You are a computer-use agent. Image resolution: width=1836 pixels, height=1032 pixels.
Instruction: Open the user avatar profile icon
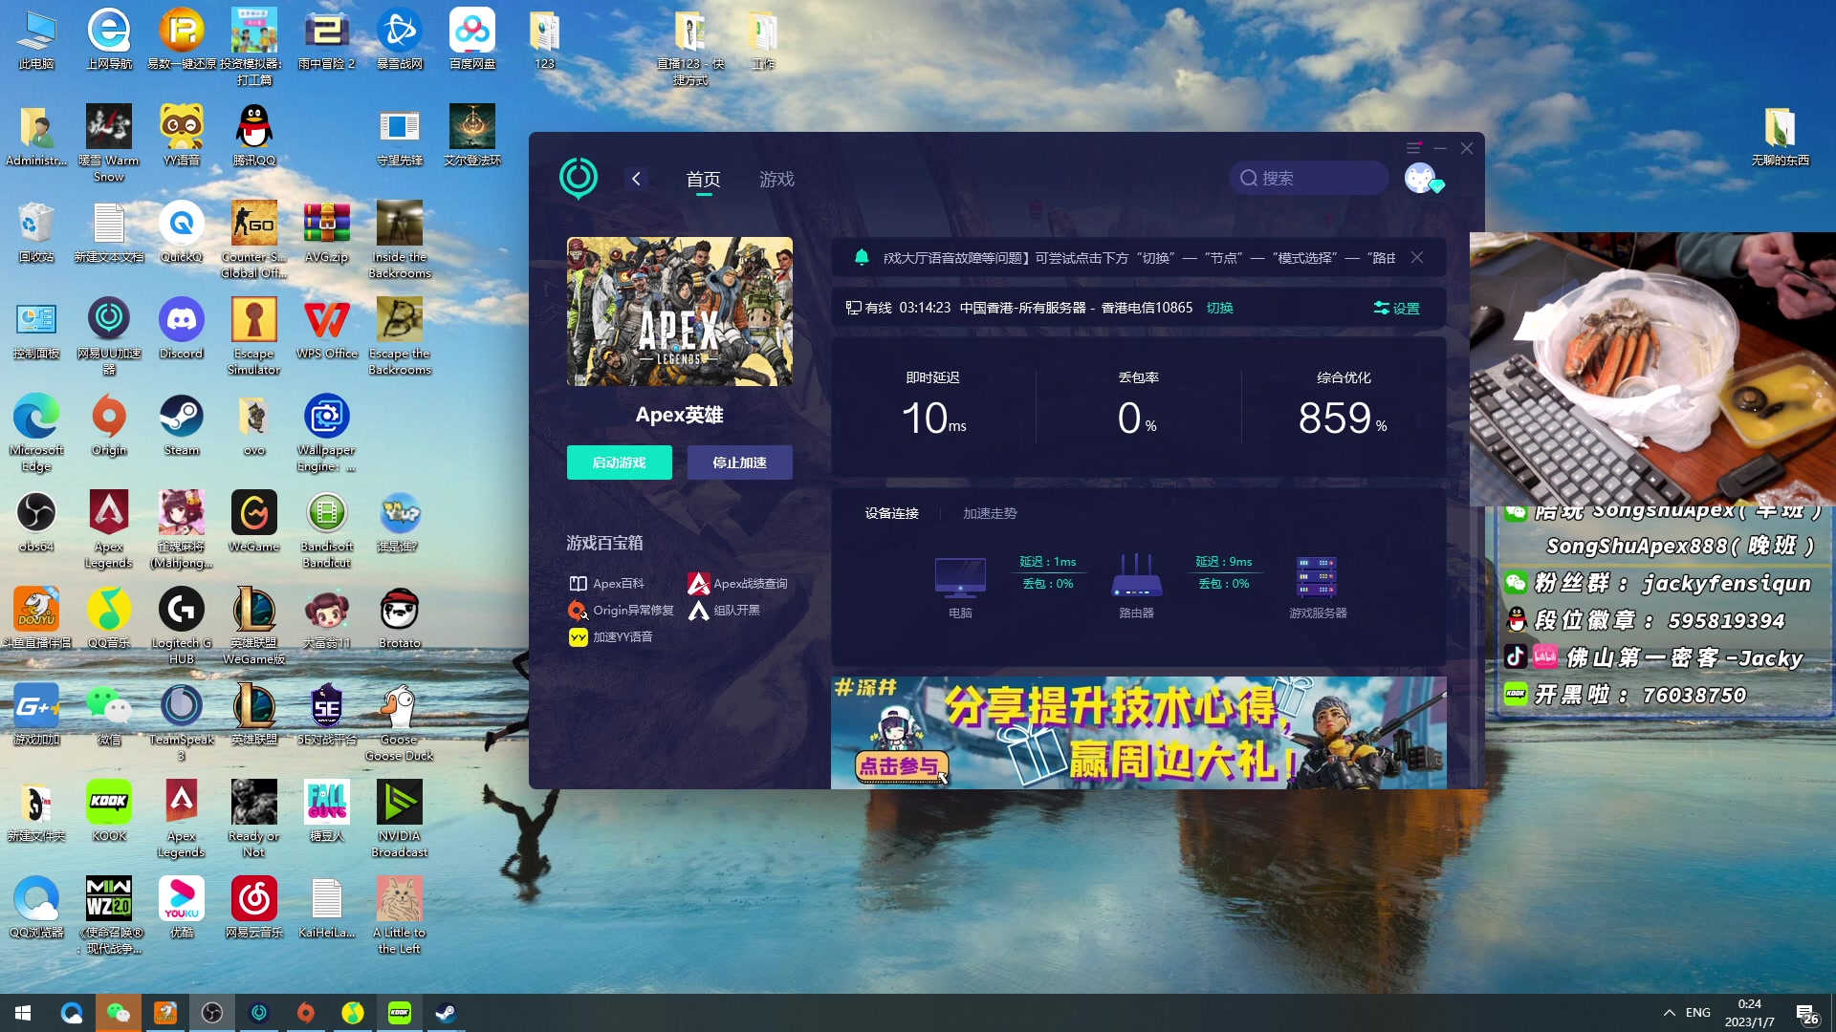(x=1421, y=179)
